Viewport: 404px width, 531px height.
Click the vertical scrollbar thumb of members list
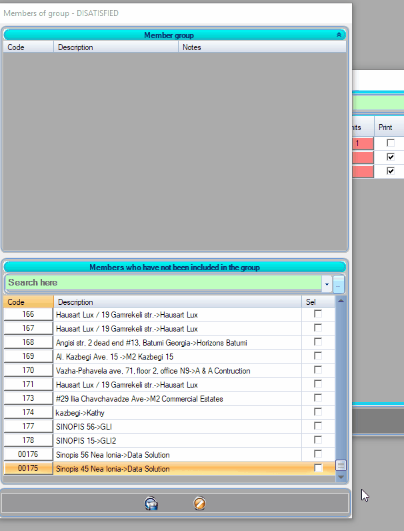coord(341,465)
